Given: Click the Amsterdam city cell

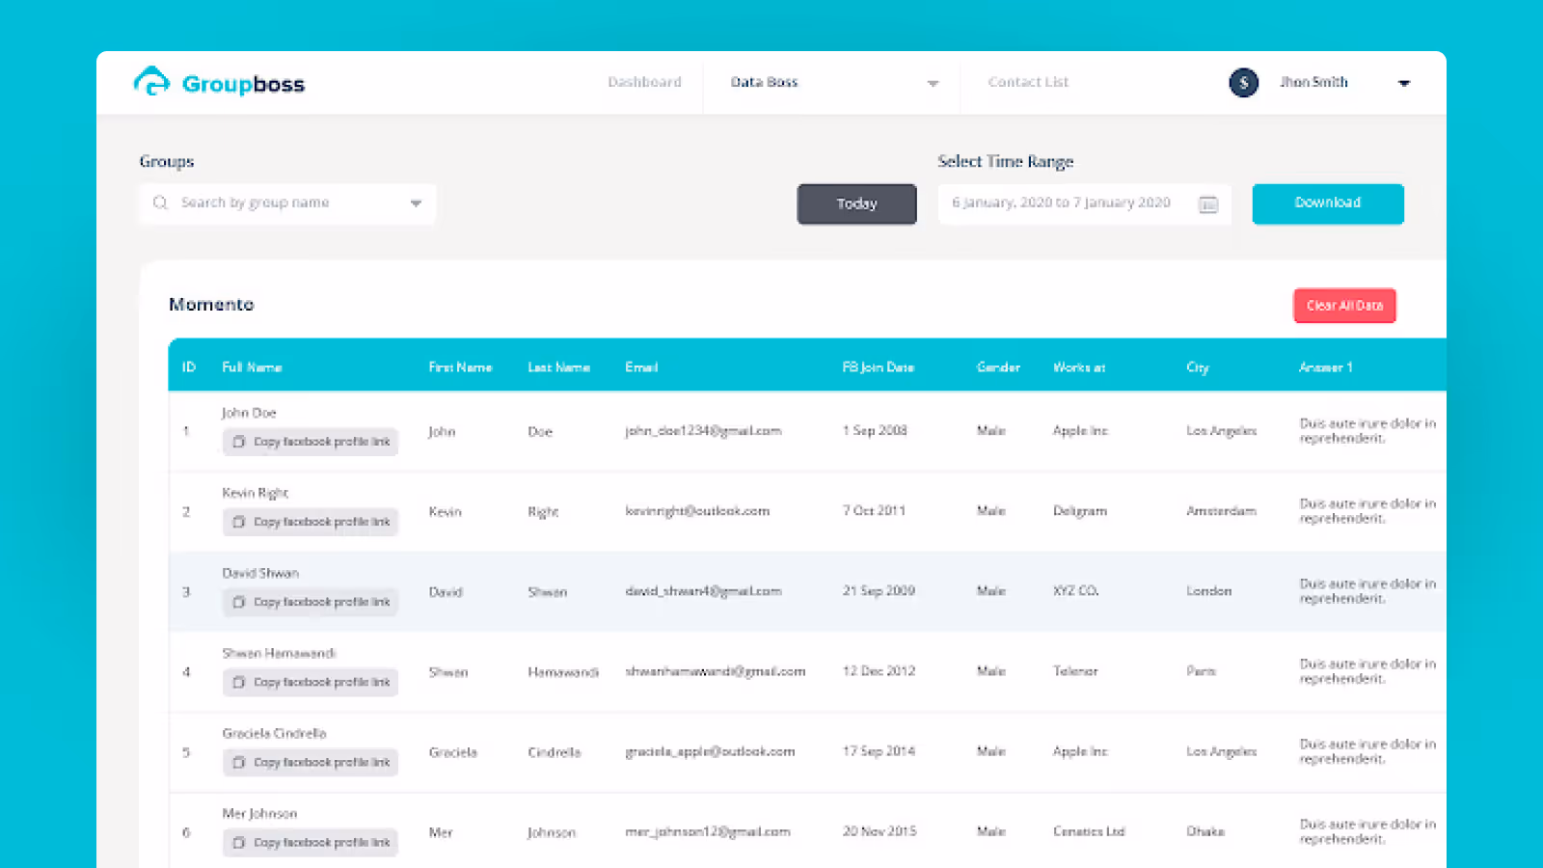Looking at the screenshot, I should pos(1221,511).
